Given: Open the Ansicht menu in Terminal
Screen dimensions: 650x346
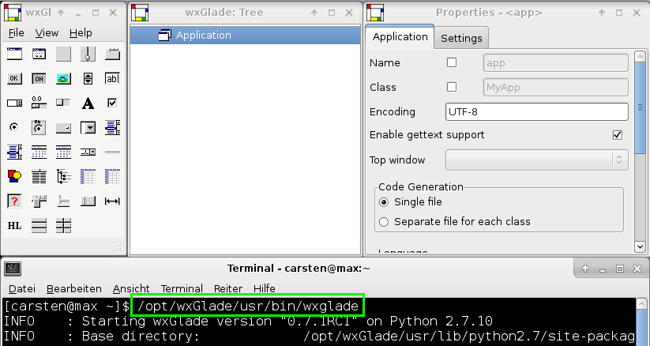Looking at the screenshot, I should click(x=131, y=288).
